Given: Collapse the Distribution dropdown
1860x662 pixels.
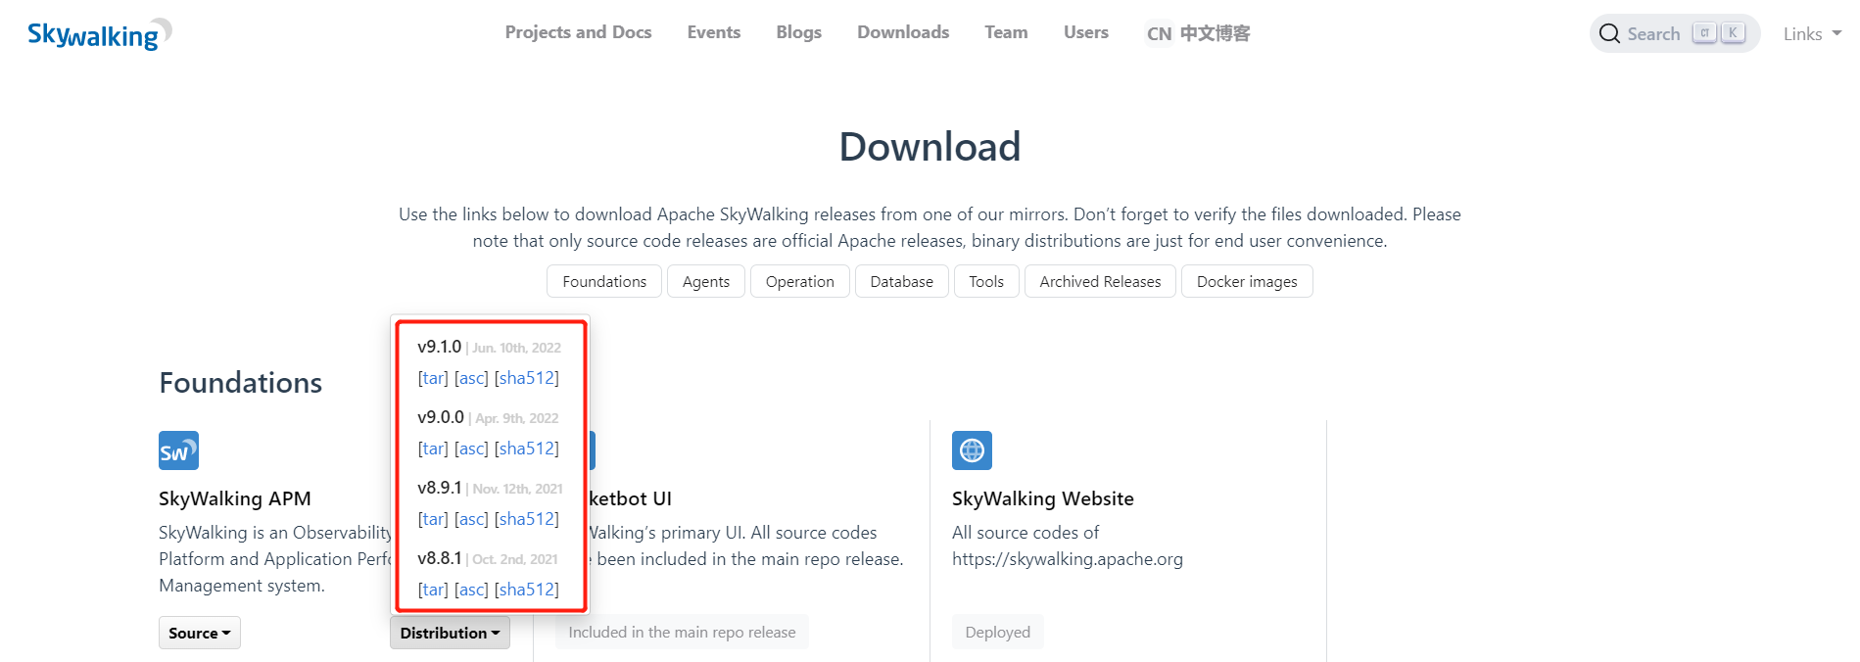Looking at the screenshot, I should (450, 633).
